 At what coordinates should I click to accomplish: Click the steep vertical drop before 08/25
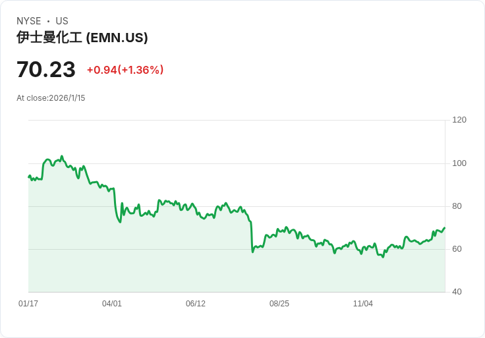252,236
